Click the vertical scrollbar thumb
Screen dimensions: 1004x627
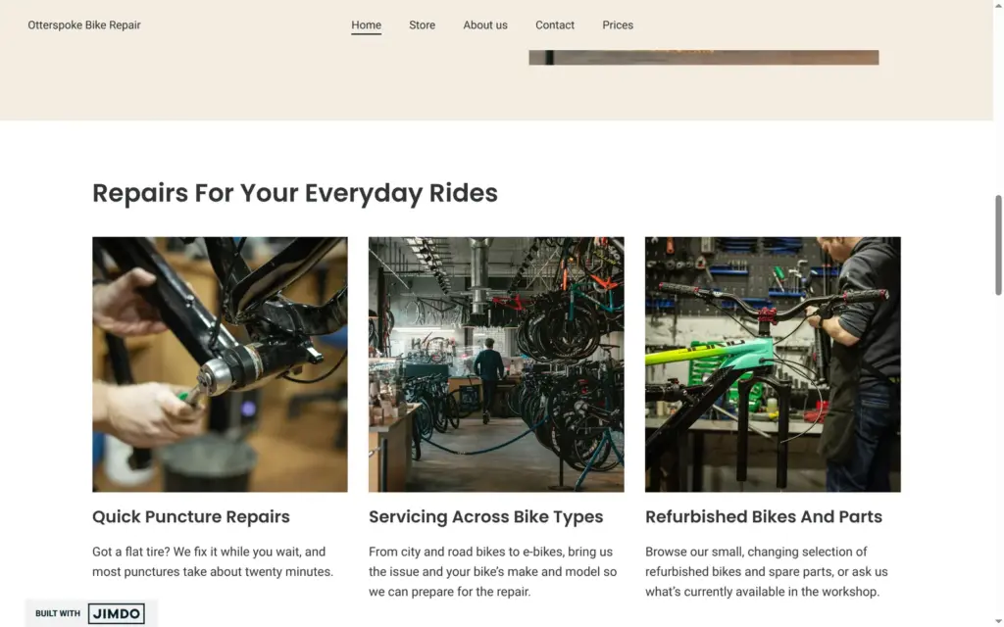point(998,245)
